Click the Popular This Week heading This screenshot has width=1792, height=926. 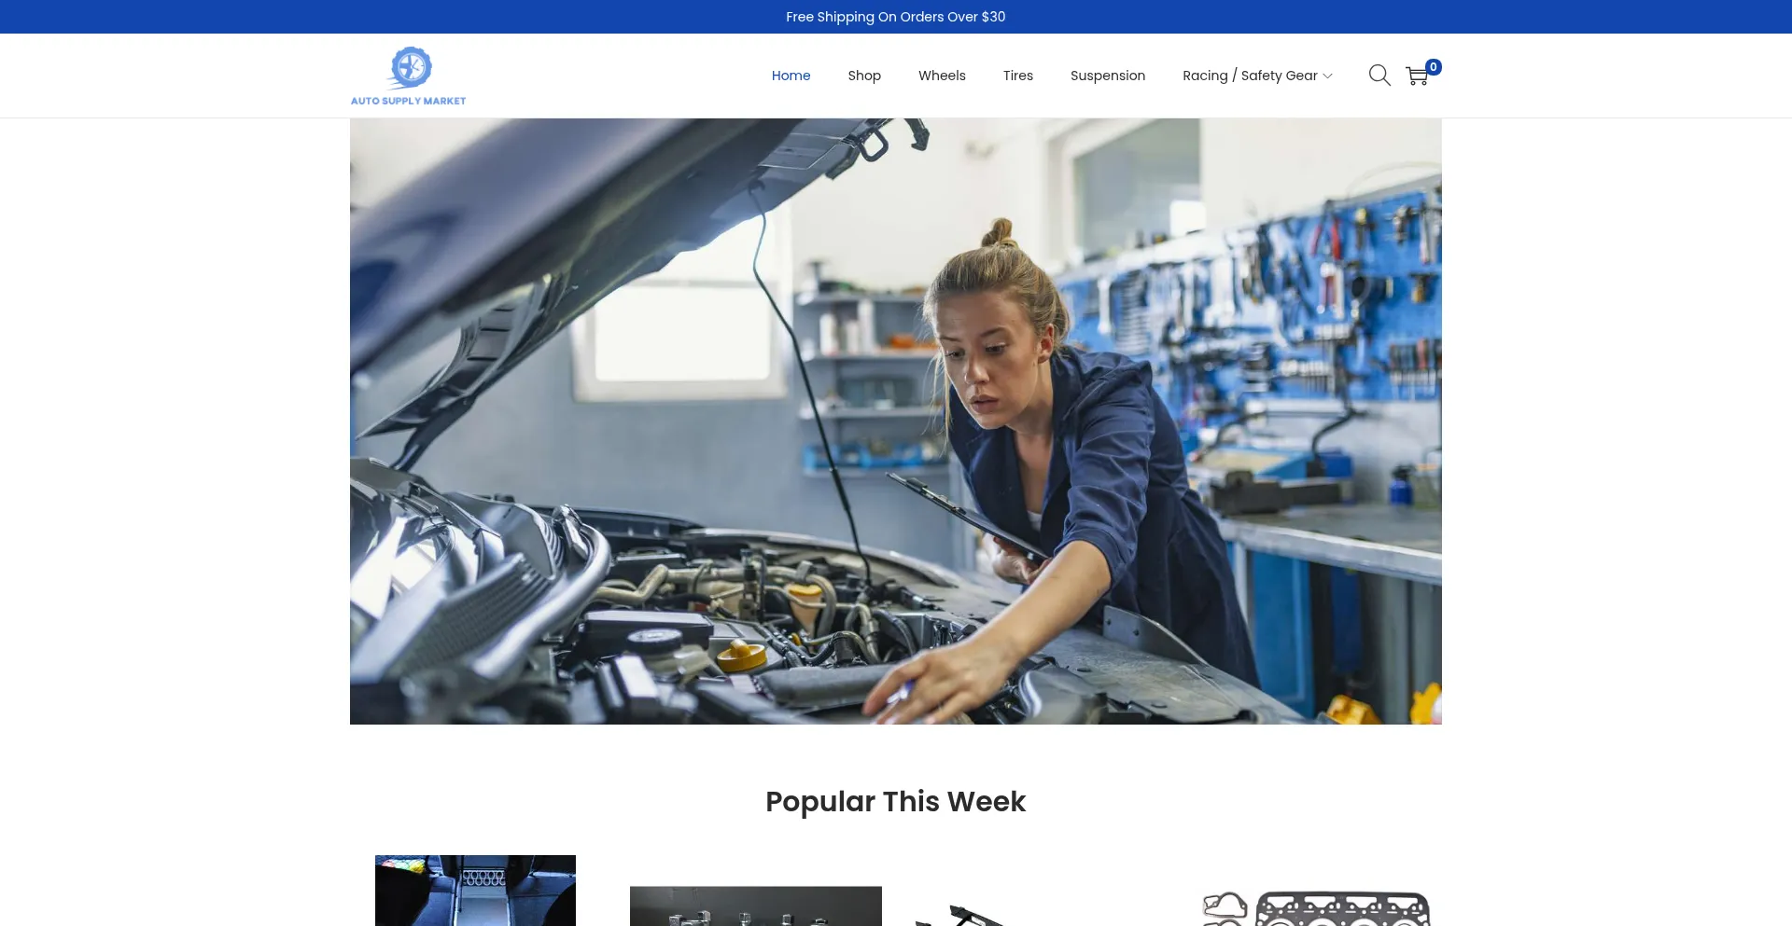tap(896, 802)
